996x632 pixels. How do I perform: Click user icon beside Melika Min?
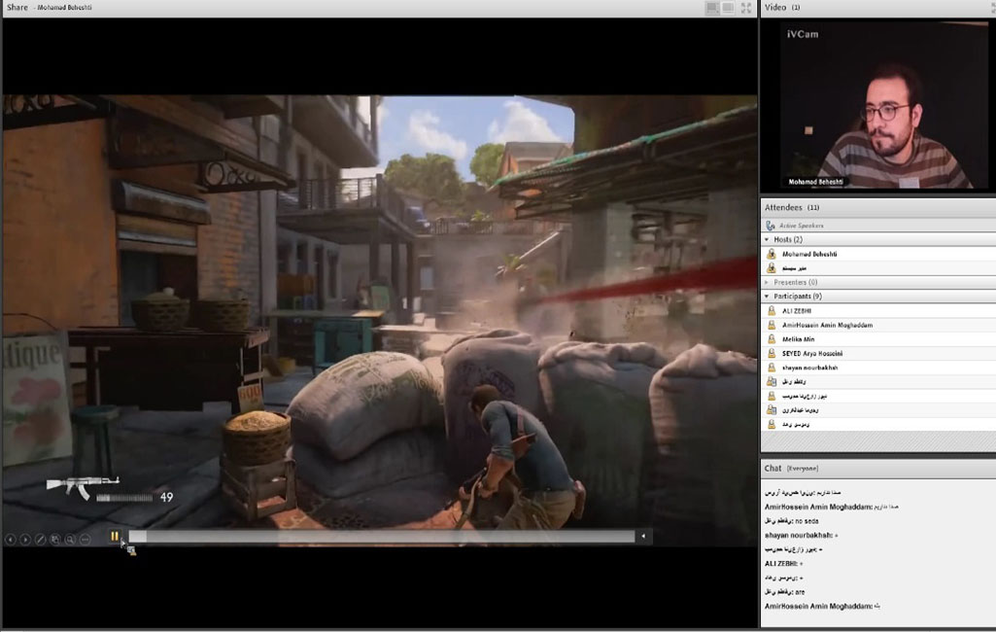[x=772, y=339]
